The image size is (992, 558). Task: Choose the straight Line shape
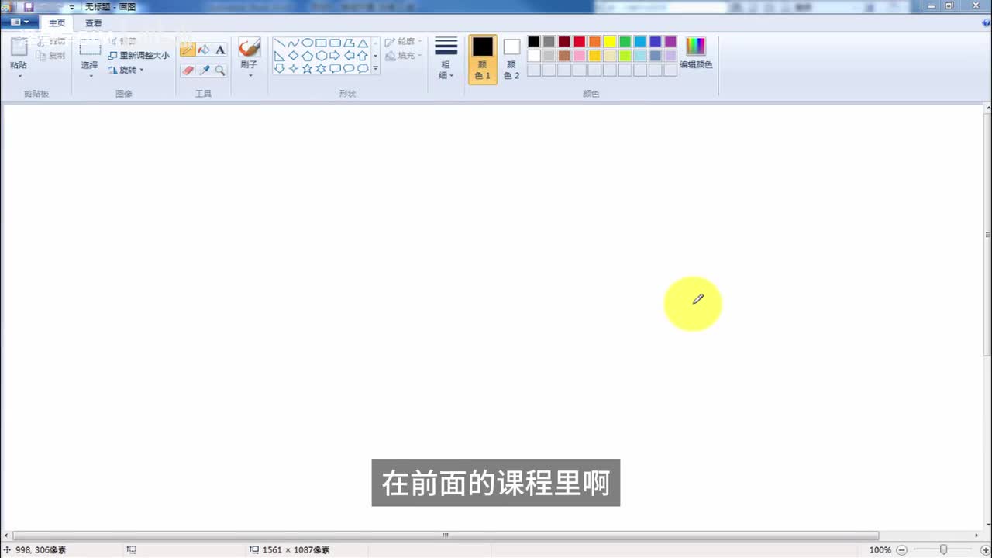280,43
